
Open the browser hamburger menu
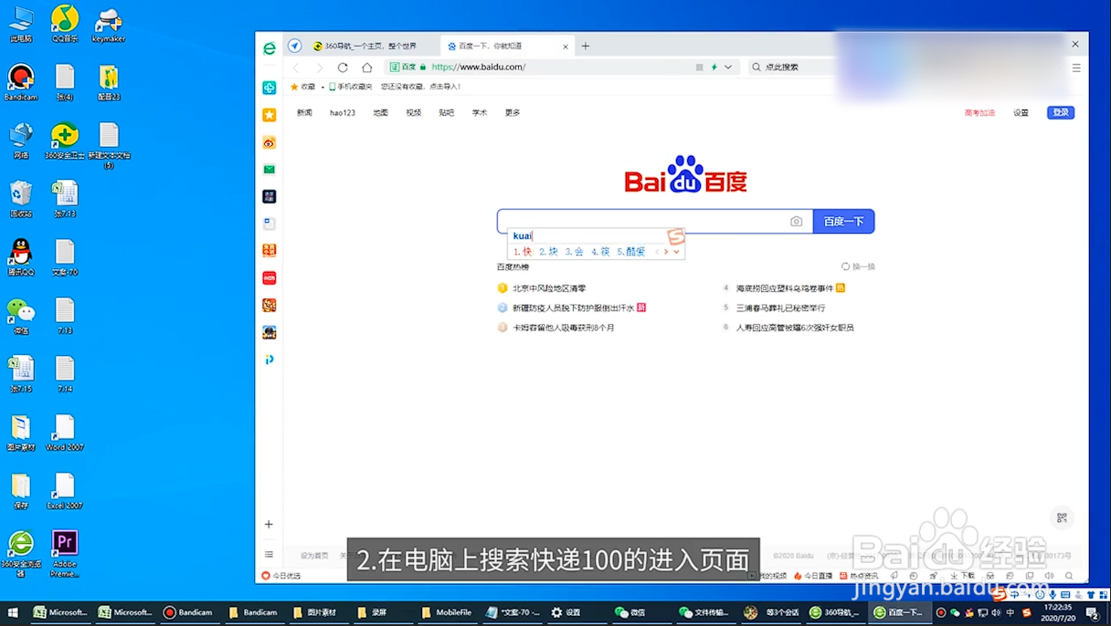(1076, 68)
